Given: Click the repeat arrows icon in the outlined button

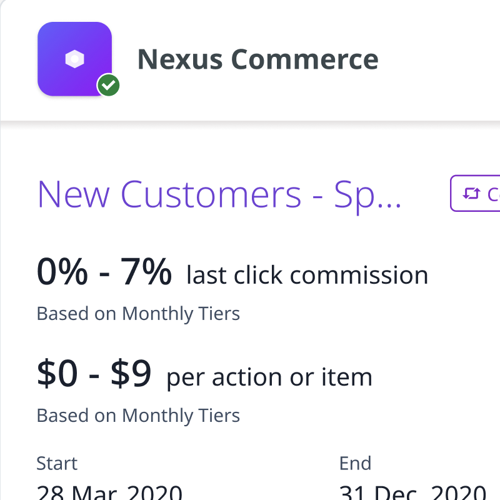Looking at the screenshot, I should point(470,194).
